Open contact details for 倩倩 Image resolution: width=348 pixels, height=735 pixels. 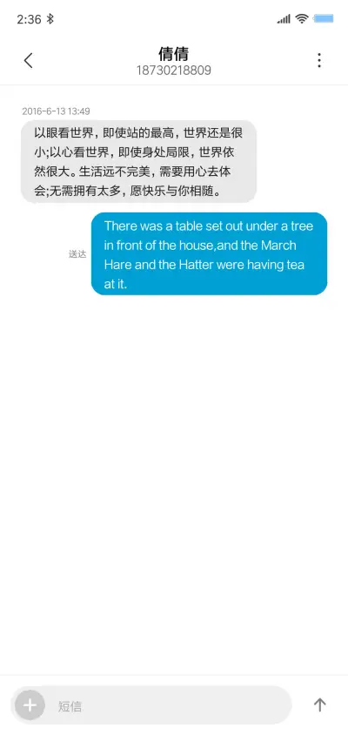pos(173,54)
